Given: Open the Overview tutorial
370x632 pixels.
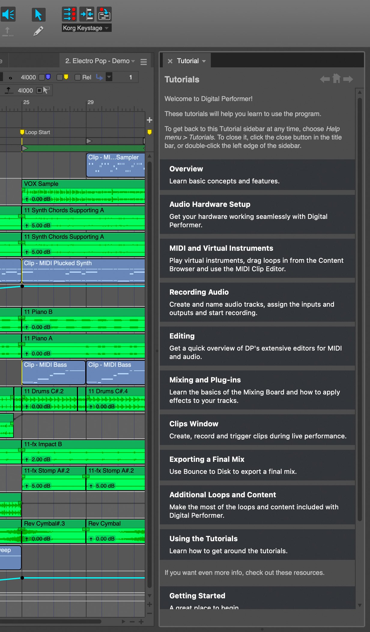Looking at the screenshot, I should coord(257,175).
